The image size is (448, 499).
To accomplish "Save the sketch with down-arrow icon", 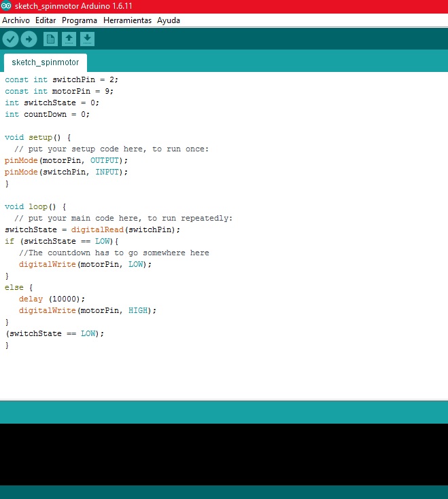I will (87, 39).
